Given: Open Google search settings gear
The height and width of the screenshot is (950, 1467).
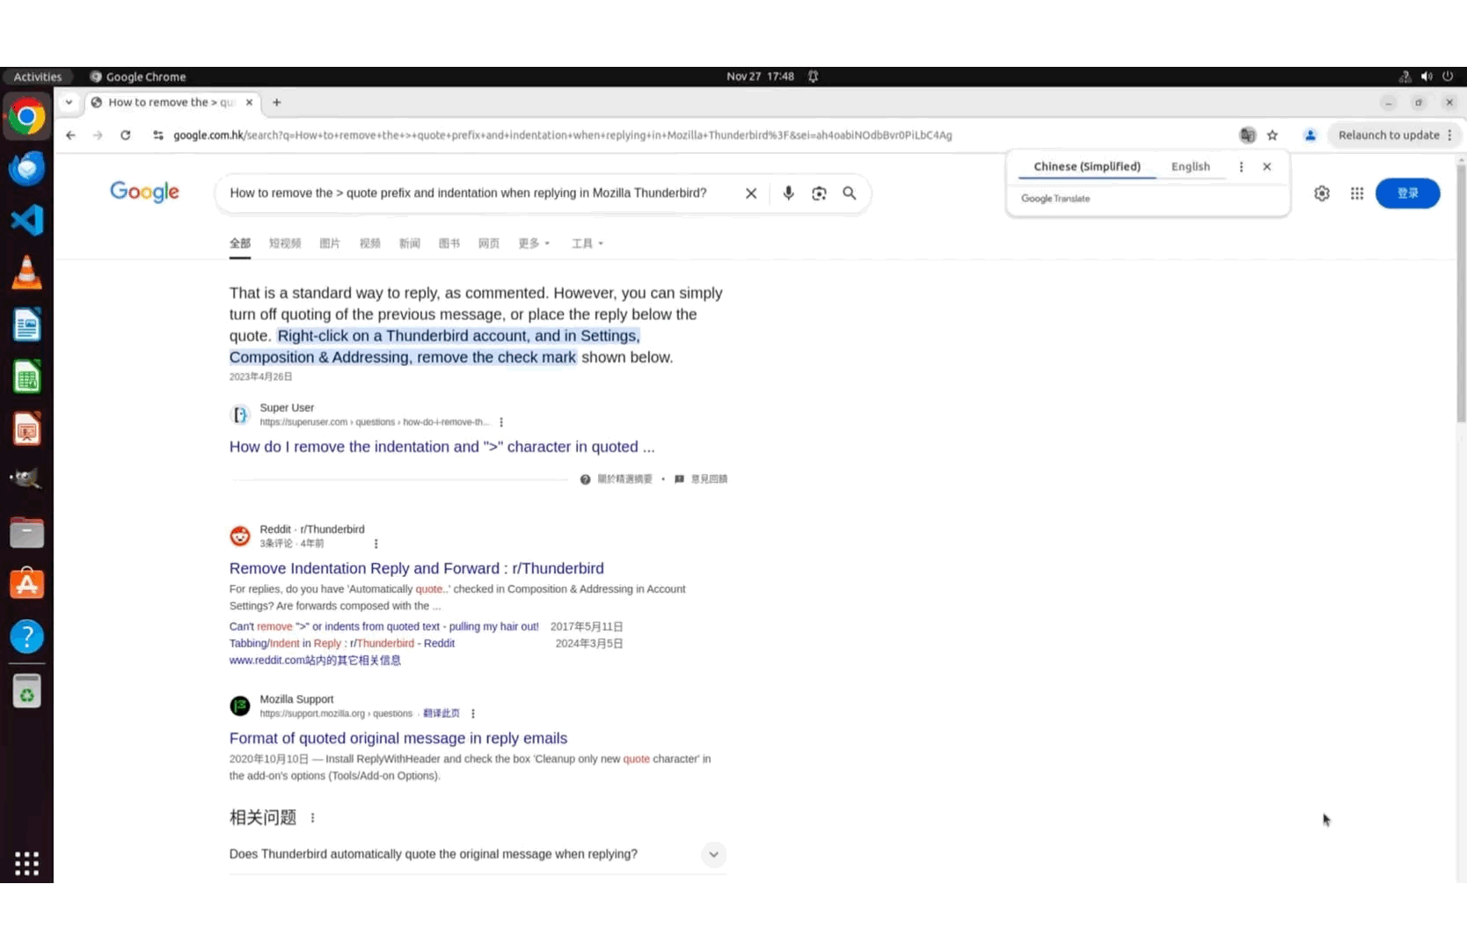Looking at the screenshot, I should click(x=1322, y=194).
